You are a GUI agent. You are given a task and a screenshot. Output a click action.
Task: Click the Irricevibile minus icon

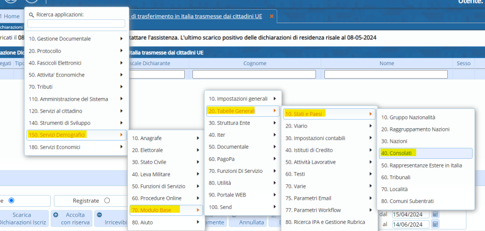click(x=99, y=214)
